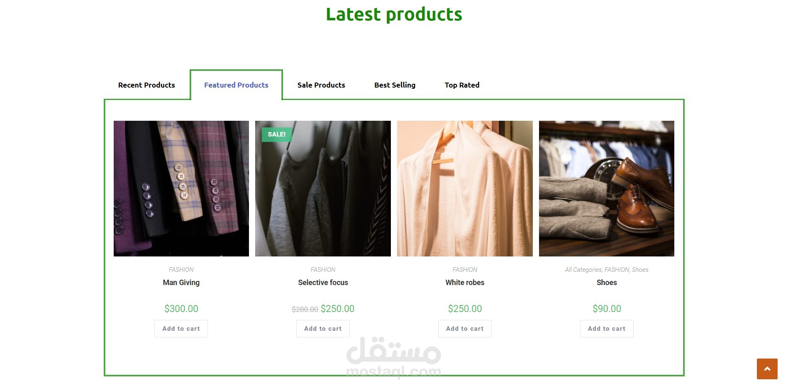Image resolution: width=788 pixels, height=388 pixels.
Task: Click the SALE! badge on Selective focus
Action: pos(277,134)
